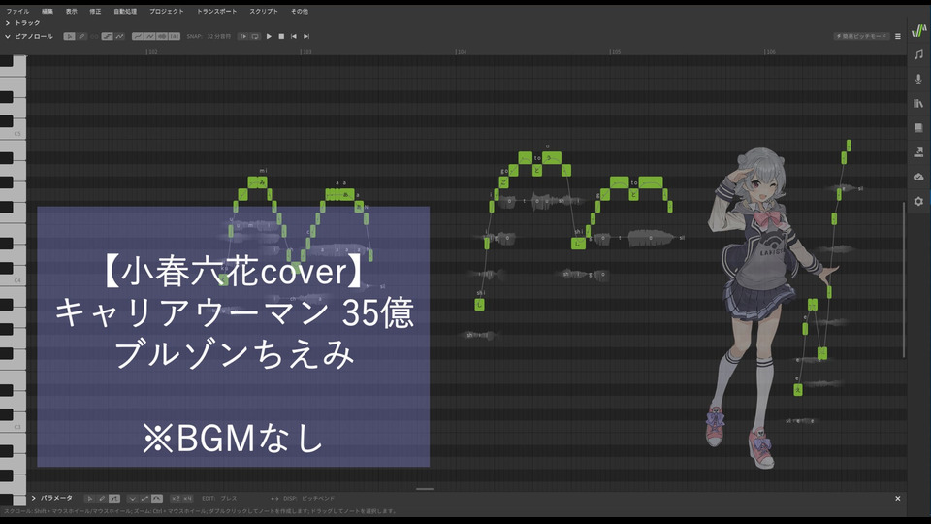The height and width of the screenshot is (524, 931).
Task: Click the vertical scrollbar of piano roll
Action: [x=904, y=279]
